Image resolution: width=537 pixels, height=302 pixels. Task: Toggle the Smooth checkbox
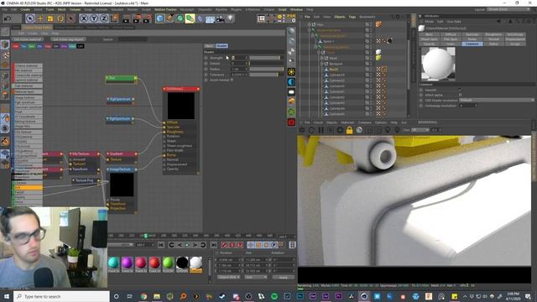coord(461,90)
